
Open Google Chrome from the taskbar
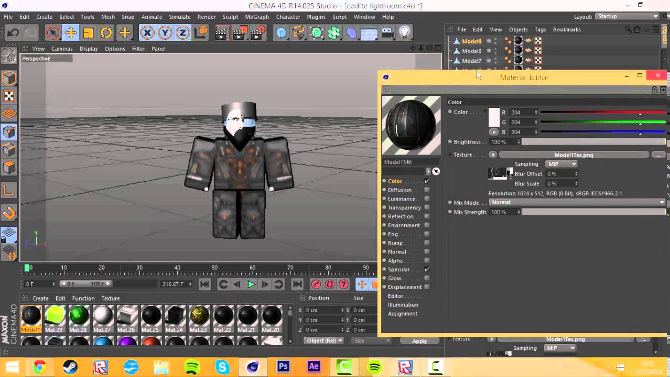tap(39, 367)
